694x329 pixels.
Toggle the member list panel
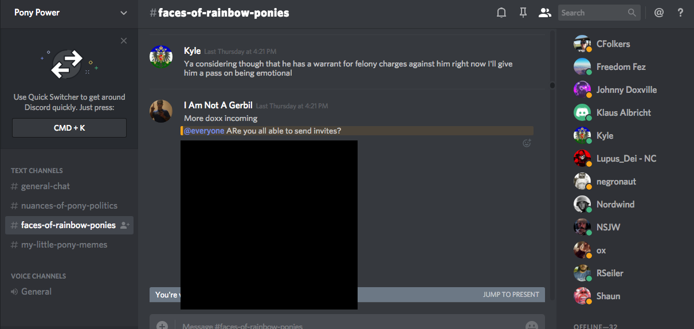[544, 13]
